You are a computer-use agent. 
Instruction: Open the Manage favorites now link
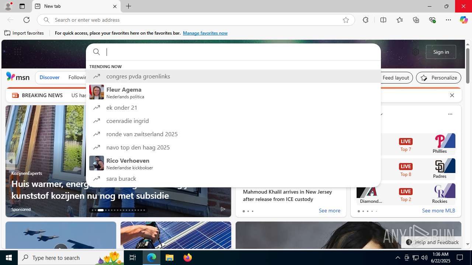(x=205, y=33)
